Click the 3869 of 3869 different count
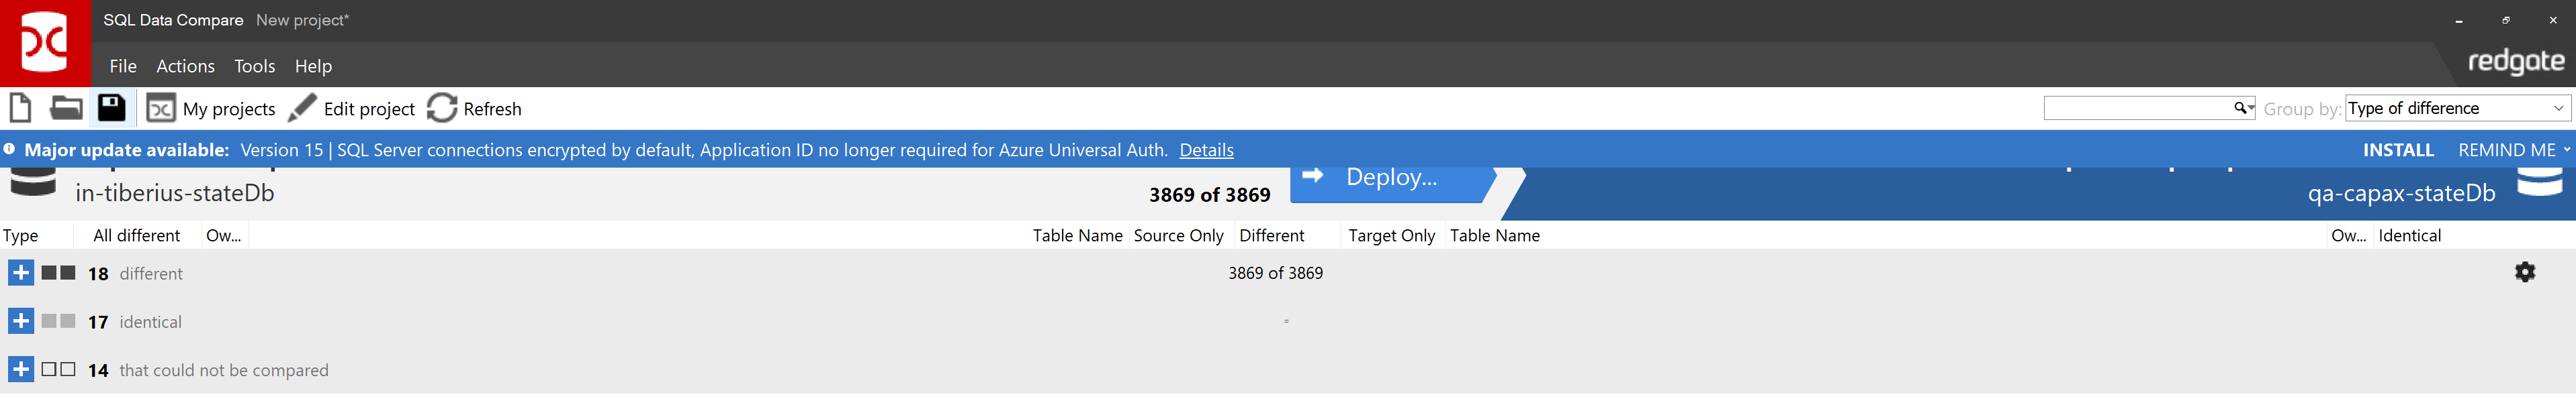 click(x=1275, y=274)
